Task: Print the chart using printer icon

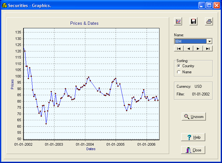Action: [209, 22]
